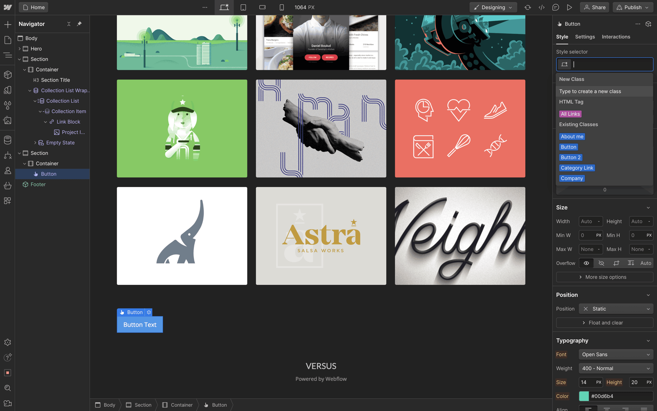Open site settings gear in left sidebar
Image resolution: width=657 pixels, height=411 pixels.
click(8, 342)
